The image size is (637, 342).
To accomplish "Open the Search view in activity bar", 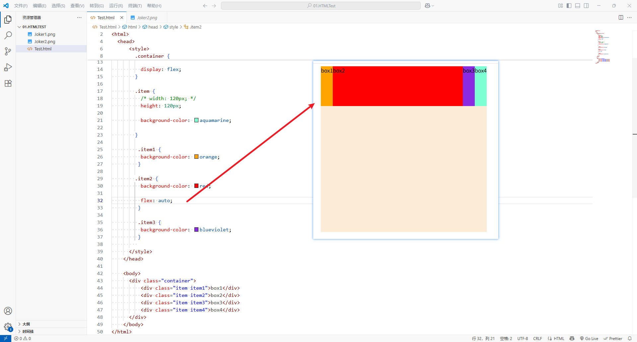I will tap(8, 35).
